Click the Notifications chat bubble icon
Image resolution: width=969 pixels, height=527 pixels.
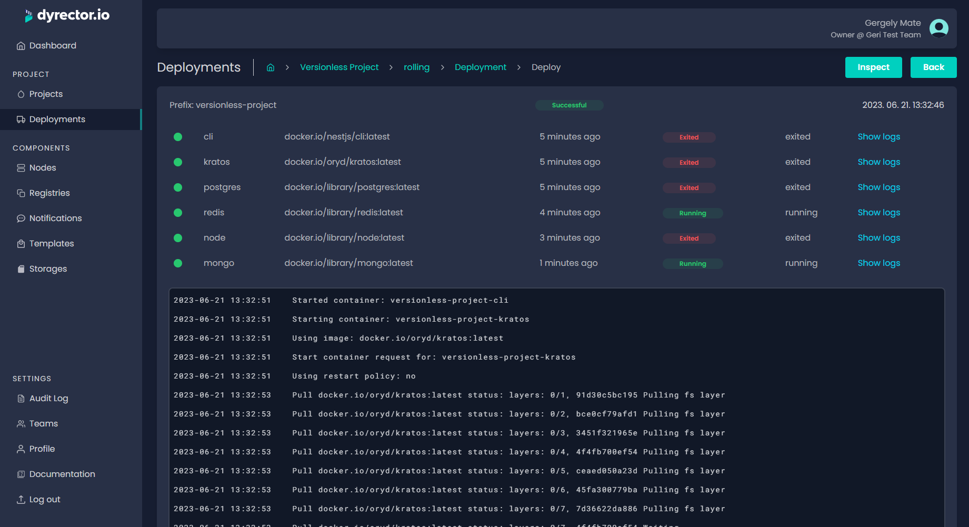point(21,218)
